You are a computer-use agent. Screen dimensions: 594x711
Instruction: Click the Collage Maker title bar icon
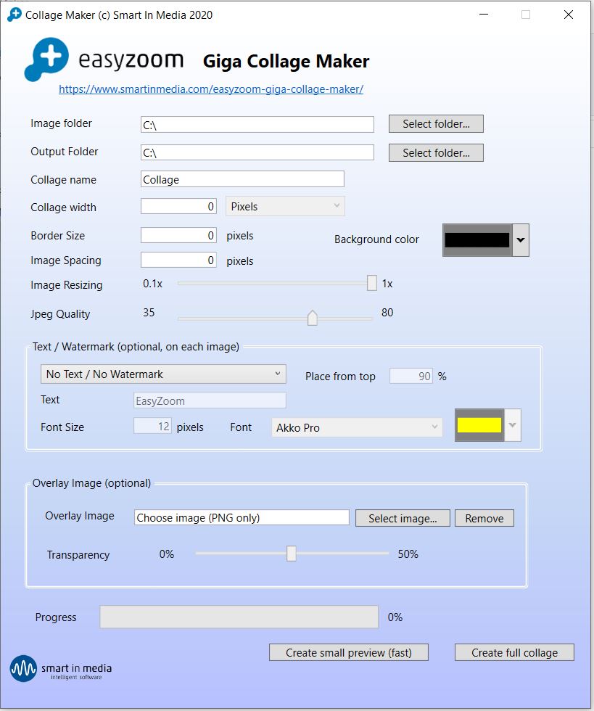coord(14,15)
